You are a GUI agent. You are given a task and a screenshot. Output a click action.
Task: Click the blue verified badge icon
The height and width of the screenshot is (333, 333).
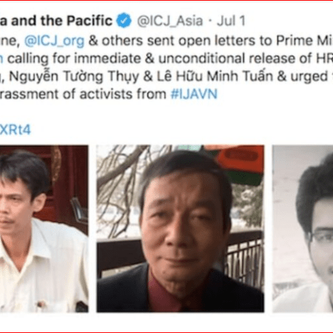tap(124, 21)
